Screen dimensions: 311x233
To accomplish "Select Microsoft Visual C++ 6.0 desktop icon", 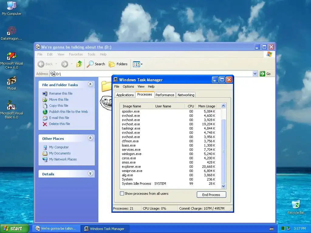I will [x=12, y=60].
